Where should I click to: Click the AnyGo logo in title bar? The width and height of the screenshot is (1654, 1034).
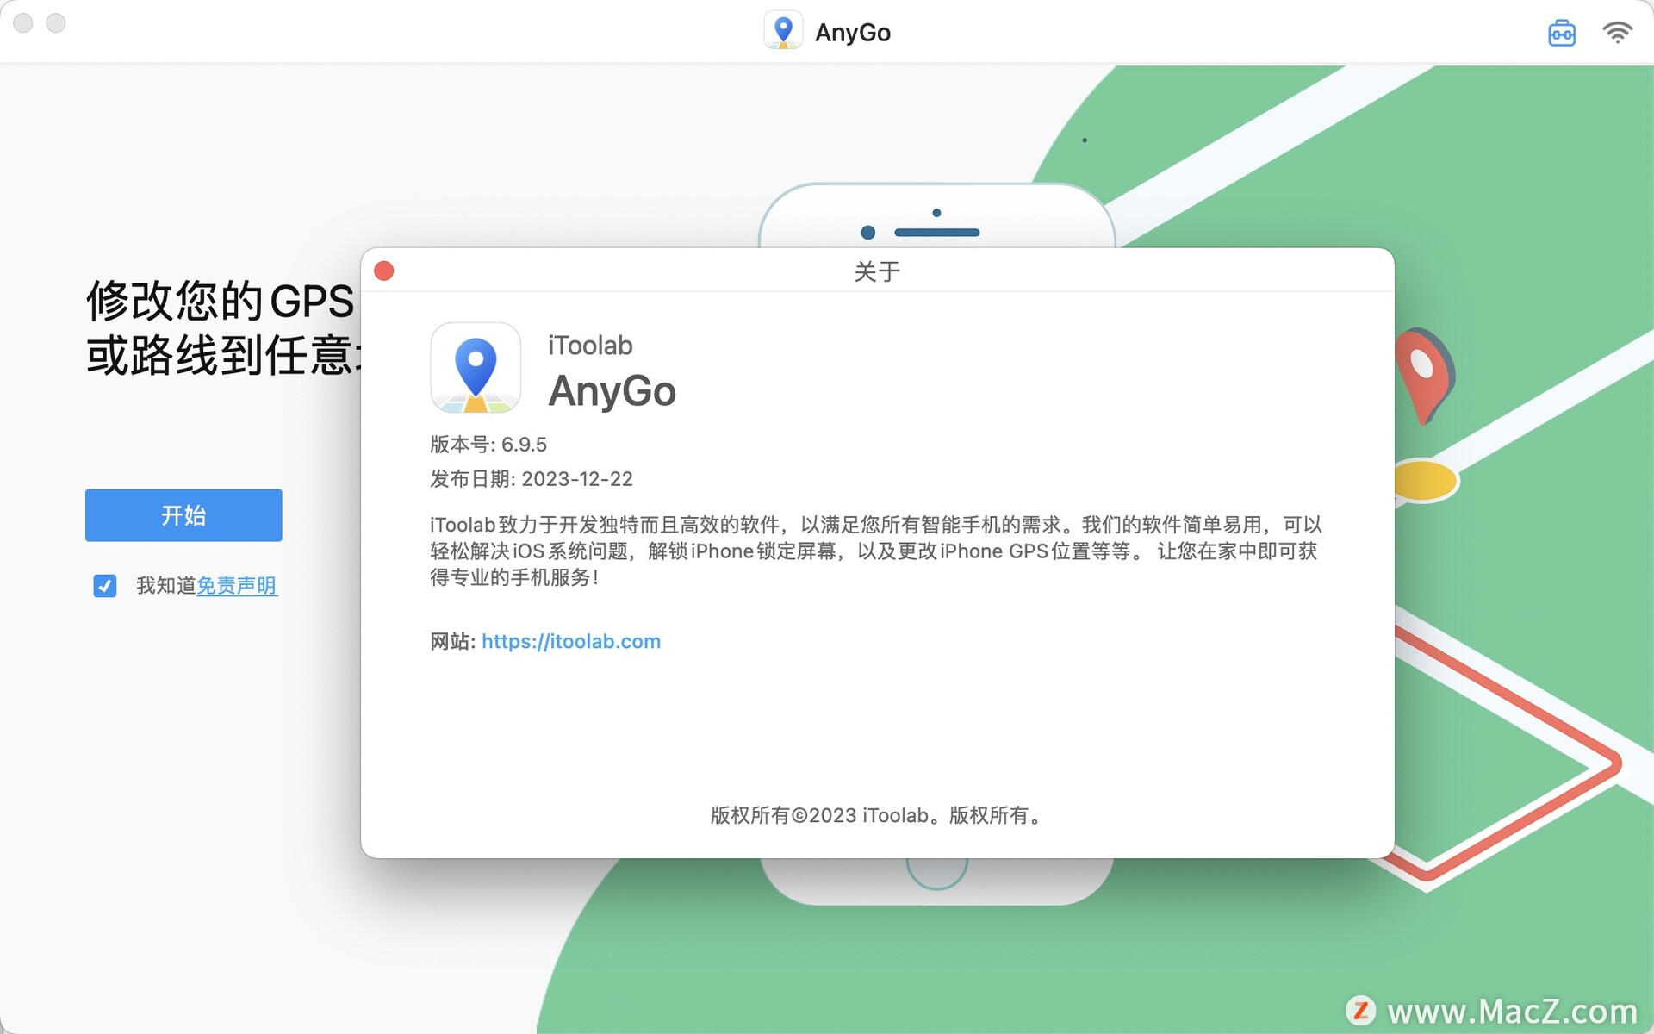point(783,31)
